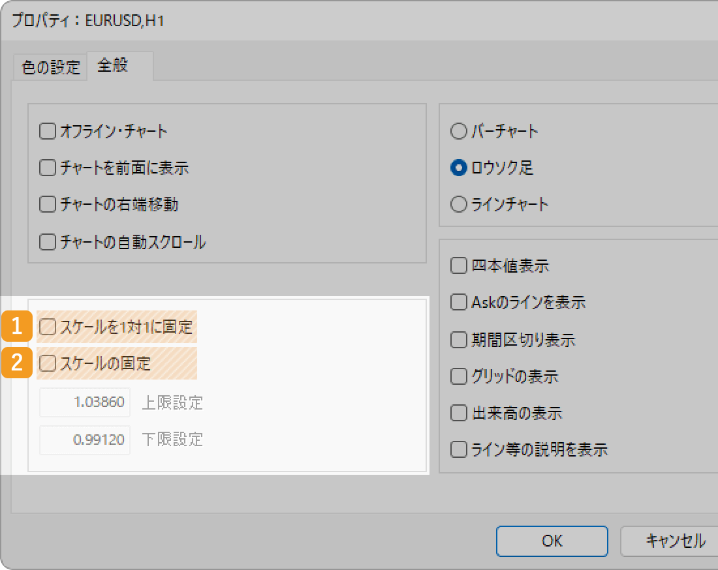Click the 上限設定 label text

pyautogui.click(x=172, y=402)
